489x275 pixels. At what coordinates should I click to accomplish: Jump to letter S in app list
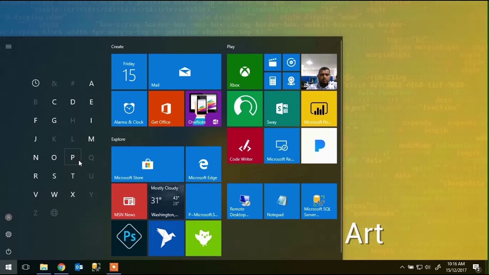pyautogui.click(x=54, y=176)
